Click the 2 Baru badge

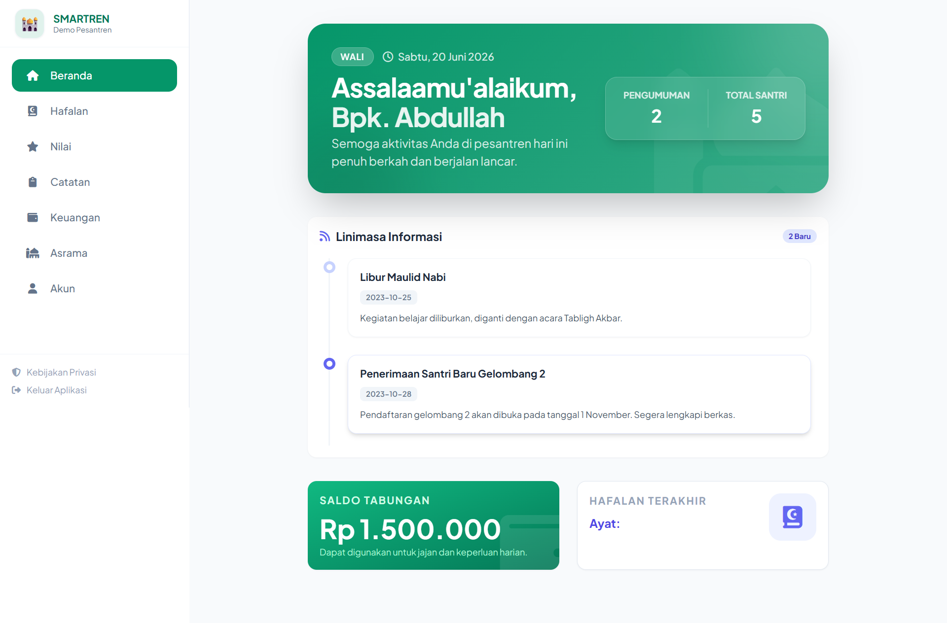pos(800,236)
